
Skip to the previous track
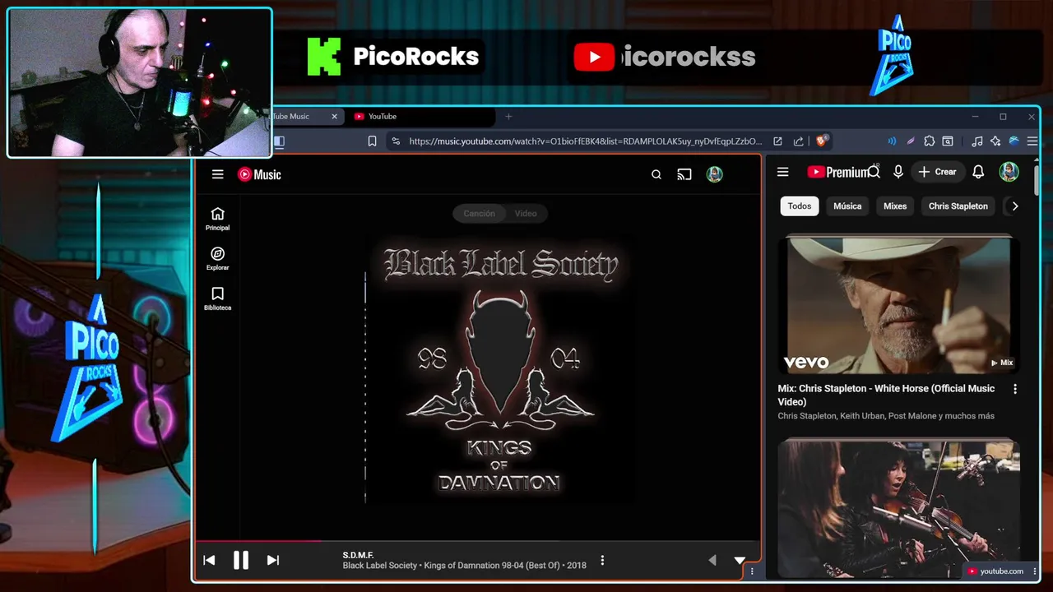[x=209, y=561]
